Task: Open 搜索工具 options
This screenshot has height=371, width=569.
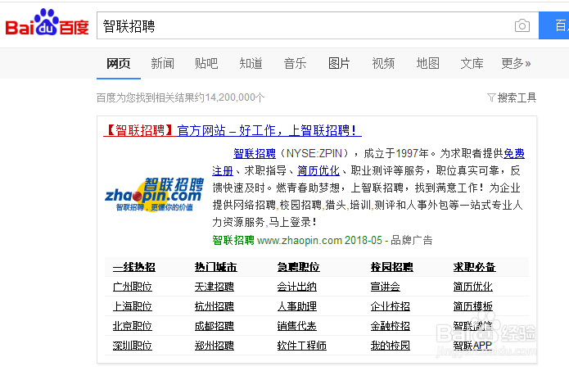Action: pos(517,97)
